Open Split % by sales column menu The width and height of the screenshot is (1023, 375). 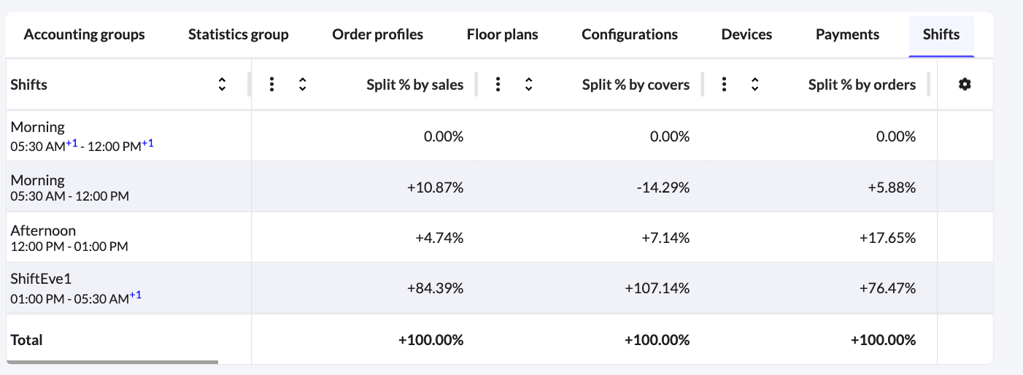point(271,85)
